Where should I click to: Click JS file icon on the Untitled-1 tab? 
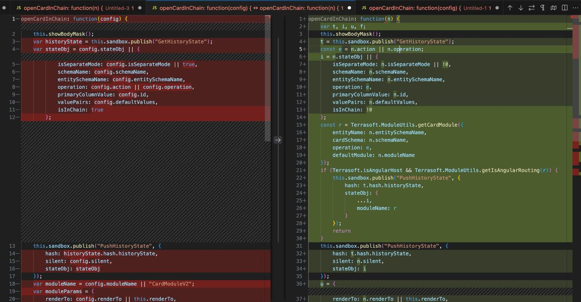pyautogui.click(x=364, y=8)
